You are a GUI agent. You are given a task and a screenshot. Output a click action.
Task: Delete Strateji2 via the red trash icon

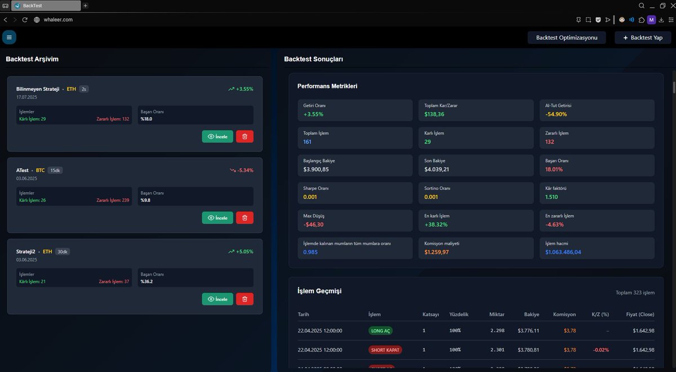pos(244,299)
